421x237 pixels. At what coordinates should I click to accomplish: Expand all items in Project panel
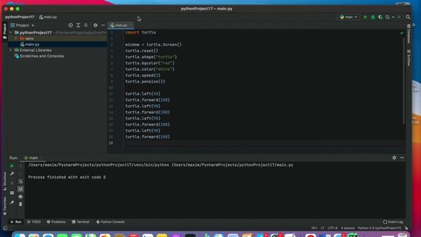tap(78, 25)
